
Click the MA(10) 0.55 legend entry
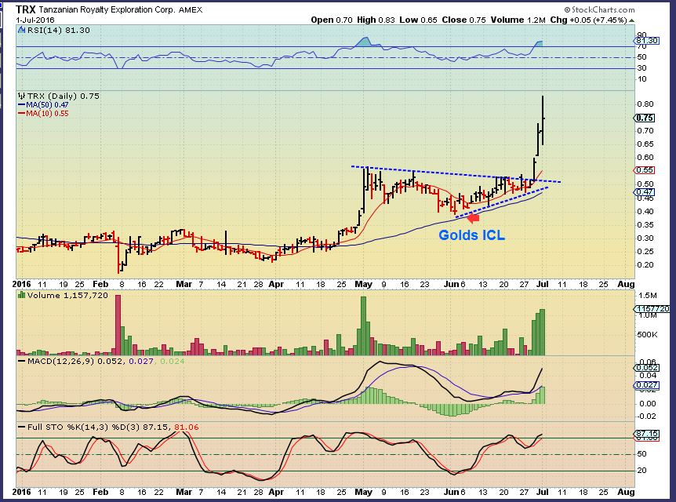coord(47,114)
